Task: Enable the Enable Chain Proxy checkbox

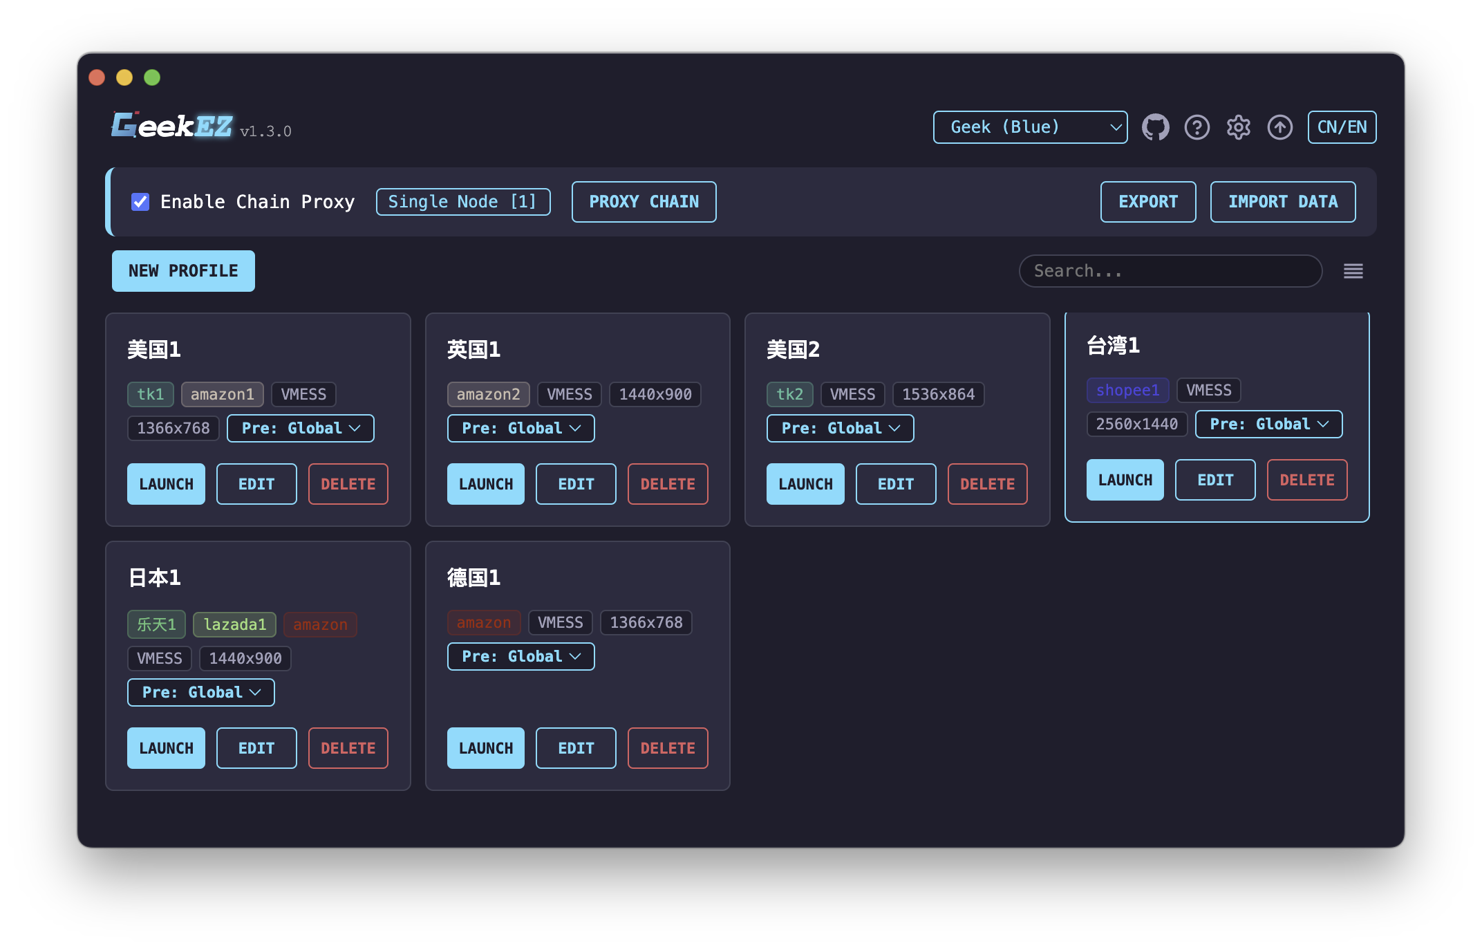Action: click(140, 202)
